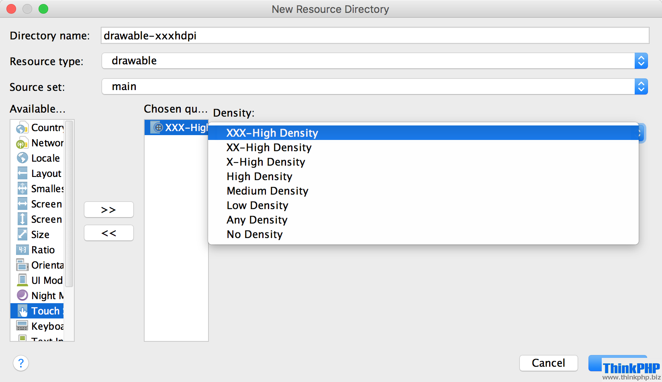Select the Night Mode qualifier row
The image size is (662, 382).
[x=37, y=296]
